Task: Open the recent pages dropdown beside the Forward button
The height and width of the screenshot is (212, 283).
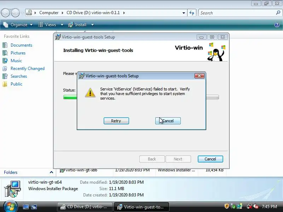Action: pyautogui.click(x=22, y=13)
